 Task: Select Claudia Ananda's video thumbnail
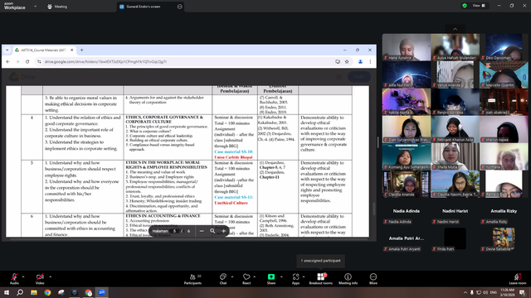(407, 184)
